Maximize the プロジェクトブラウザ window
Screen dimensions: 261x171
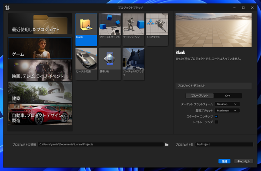click(243, 8)
